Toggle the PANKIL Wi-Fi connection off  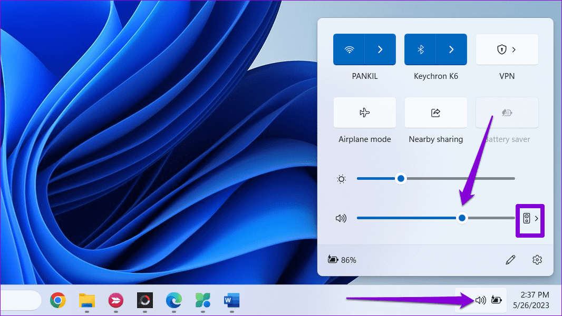[348, 49]
